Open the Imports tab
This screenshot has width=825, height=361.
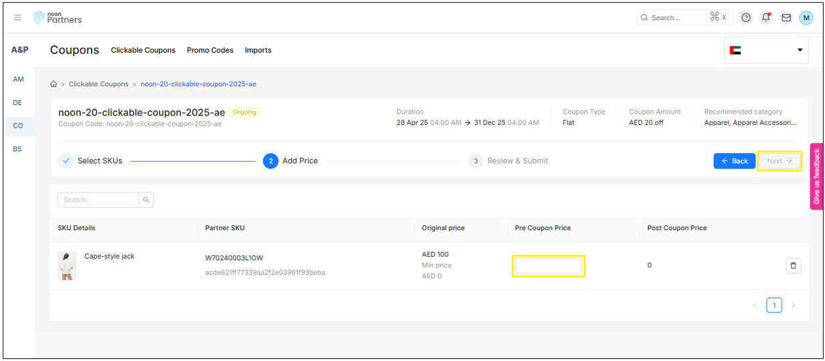(x=258, y=50)
